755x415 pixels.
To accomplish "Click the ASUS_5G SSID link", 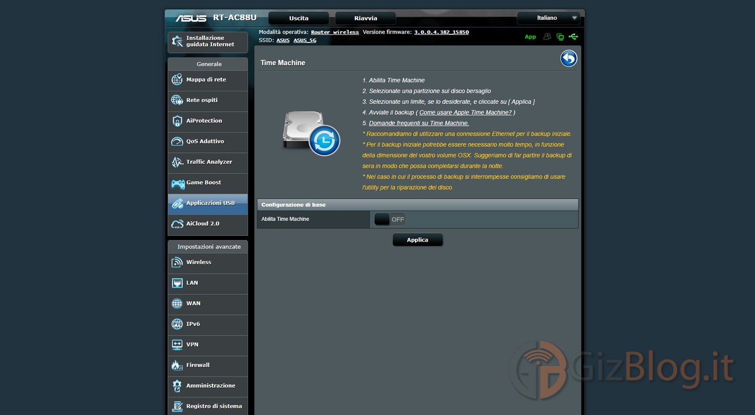I will 305,40.
